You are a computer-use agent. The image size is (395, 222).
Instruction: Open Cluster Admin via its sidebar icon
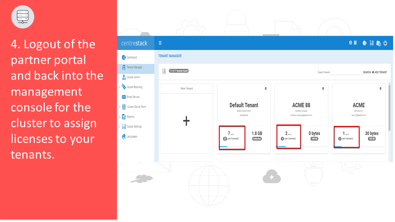coord(124,77)
